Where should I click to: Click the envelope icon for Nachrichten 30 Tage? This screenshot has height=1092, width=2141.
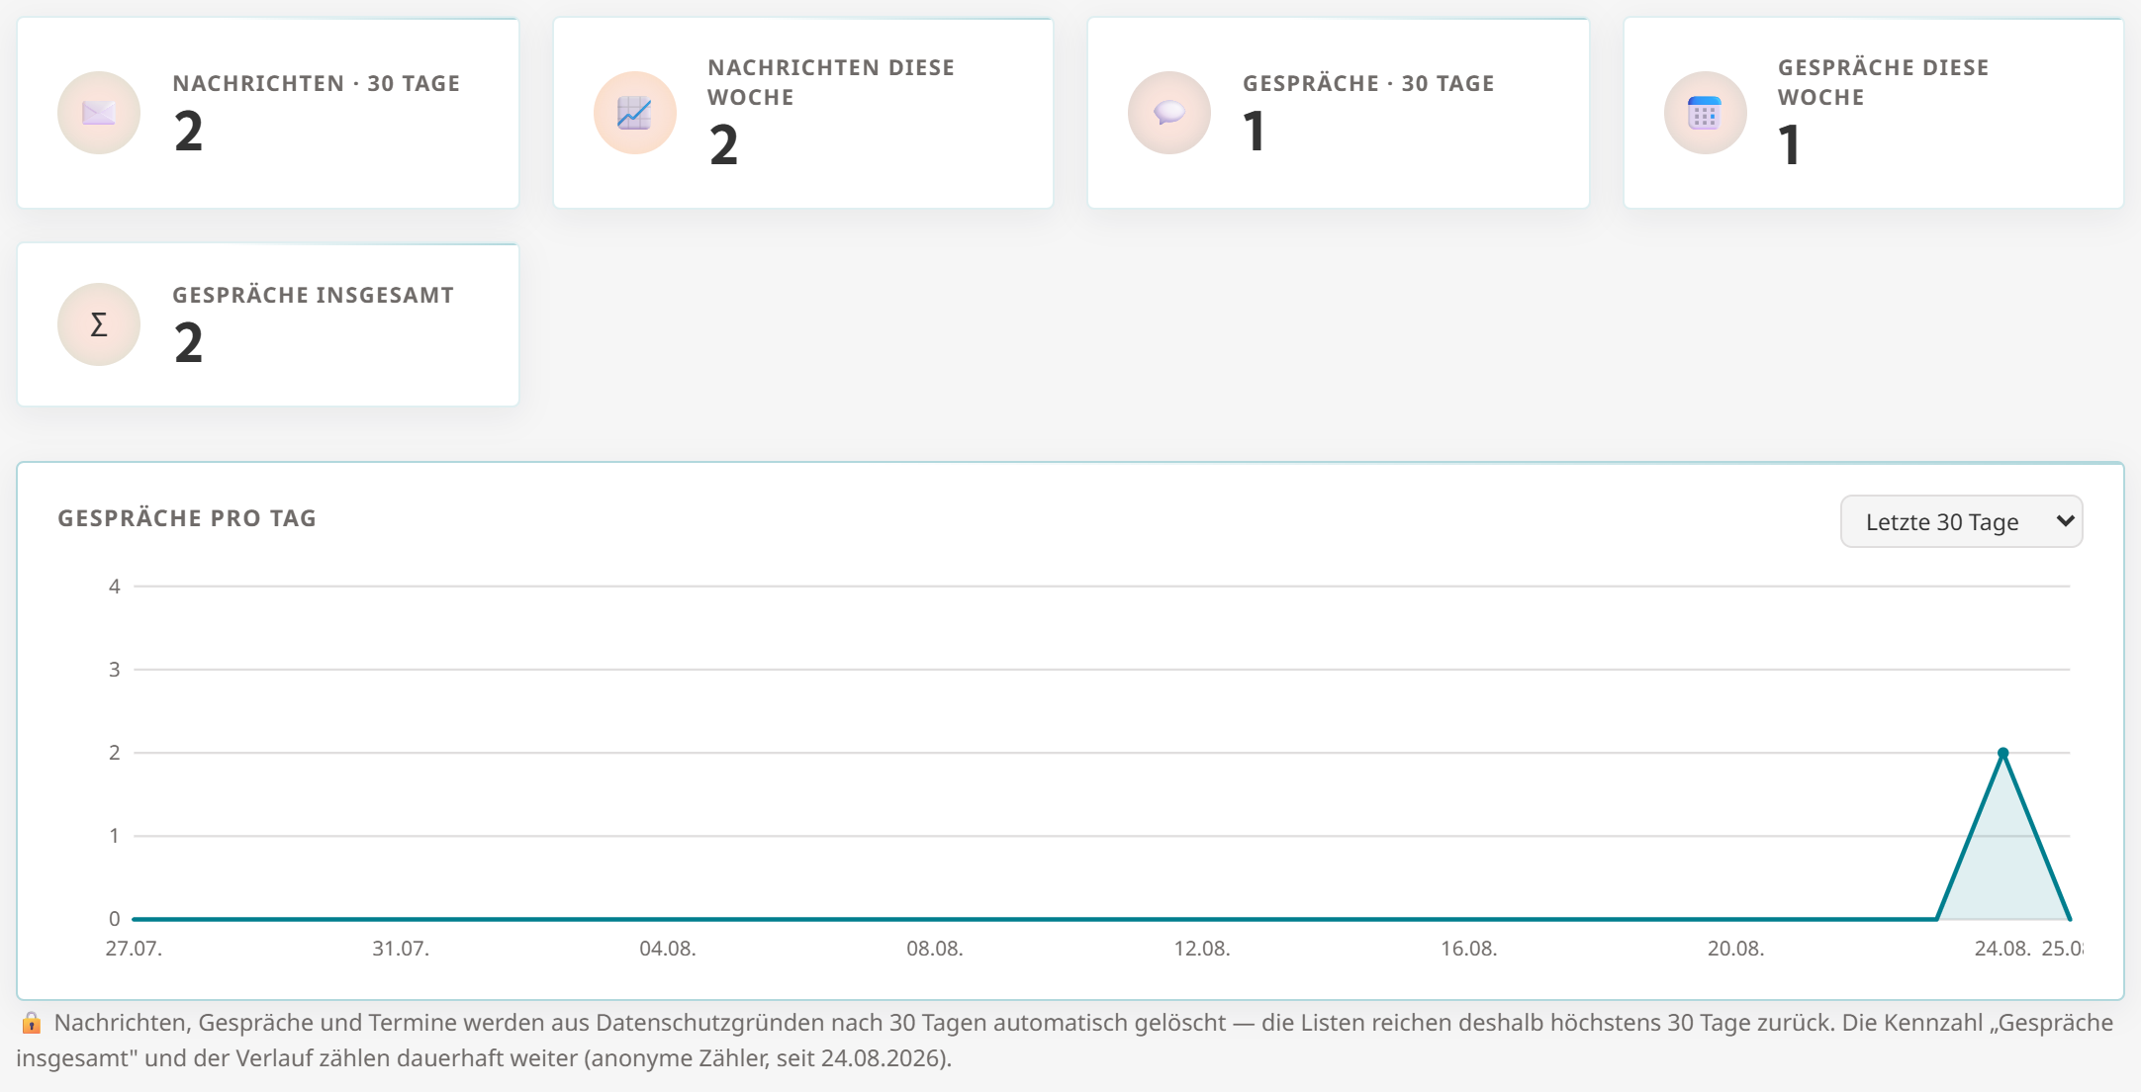coord(99,113)
